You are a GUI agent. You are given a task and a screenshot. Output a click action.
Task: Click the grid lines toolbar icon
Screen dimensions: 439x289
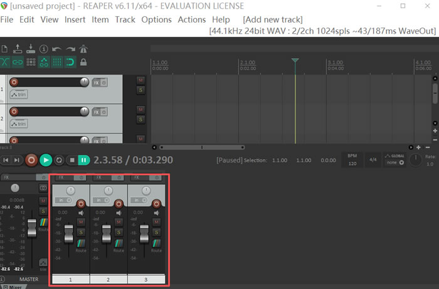[x=57, y=62]
